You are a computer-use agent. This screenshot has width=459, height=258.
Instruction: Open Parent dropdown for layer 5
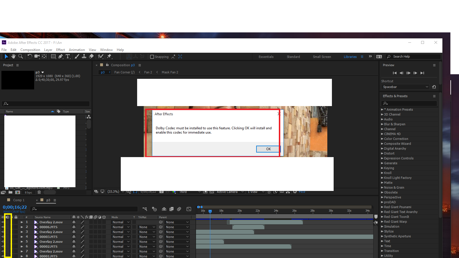click(177, 242)
